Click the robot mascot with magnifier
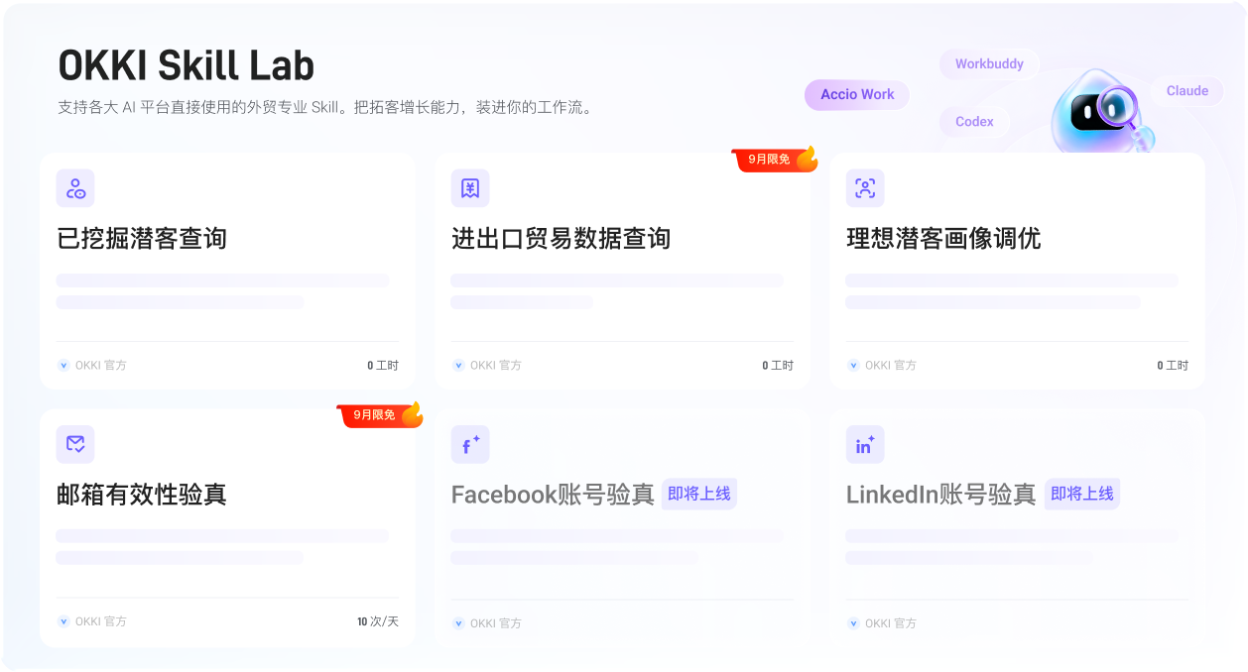The image size is (1248, 672). tap(1101, 109)
